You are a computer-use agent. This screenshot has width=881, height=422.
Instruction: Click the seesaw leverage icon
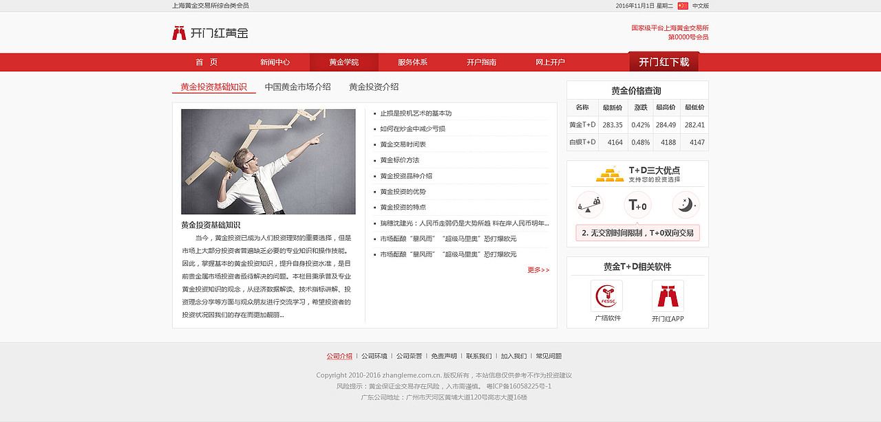[590, 204]
